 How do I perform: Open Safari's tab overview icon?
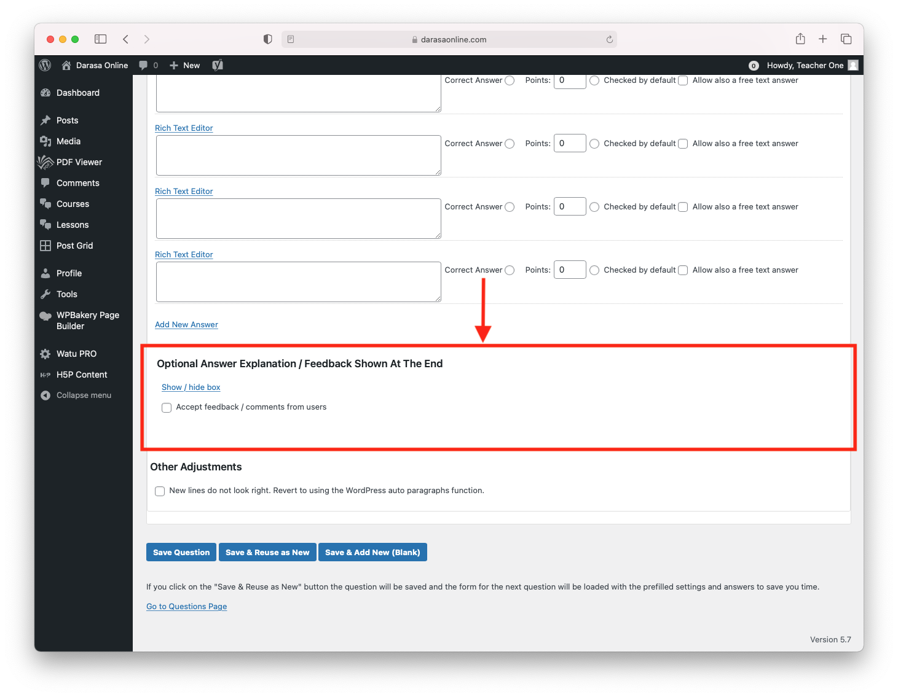tap(846, 39)
